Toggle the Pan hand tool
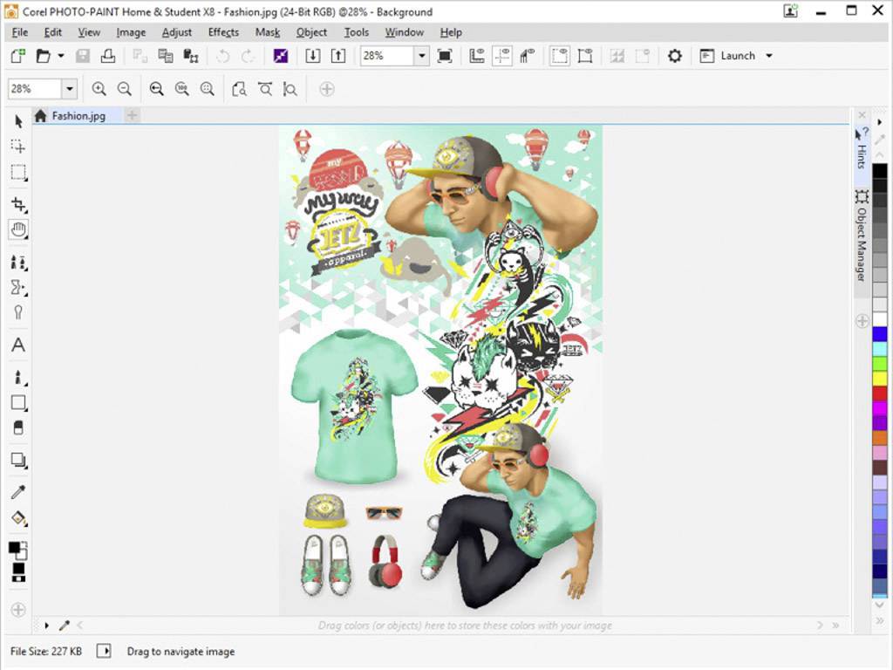This screenshot has width=893, height=670. 18,229
